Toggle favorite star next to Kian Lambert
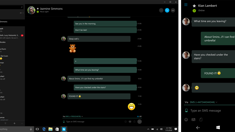 point(194,6)
